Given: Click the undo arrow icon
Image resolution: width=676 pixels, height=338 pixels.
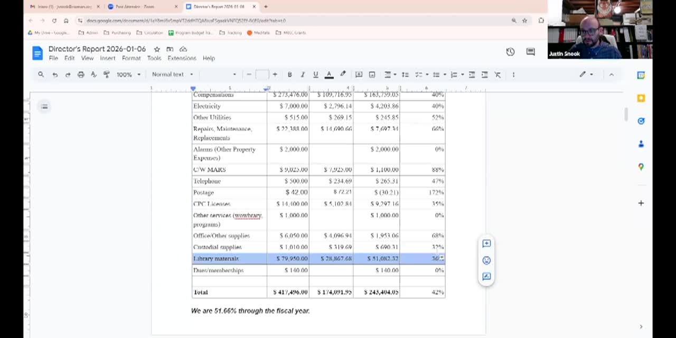Looking at the screenshot, I should tap(55, 74).
